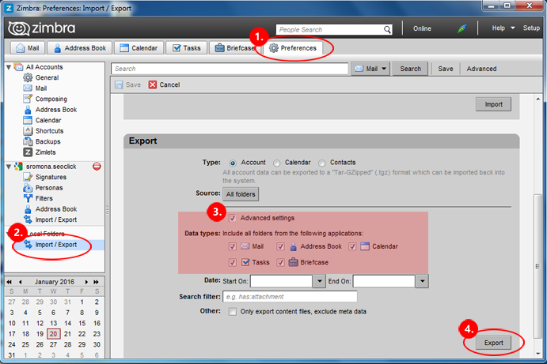This screenshot has width=547, height=364.
Task: Click the General preferences gear icon
Action: click(x=28, y=77)
